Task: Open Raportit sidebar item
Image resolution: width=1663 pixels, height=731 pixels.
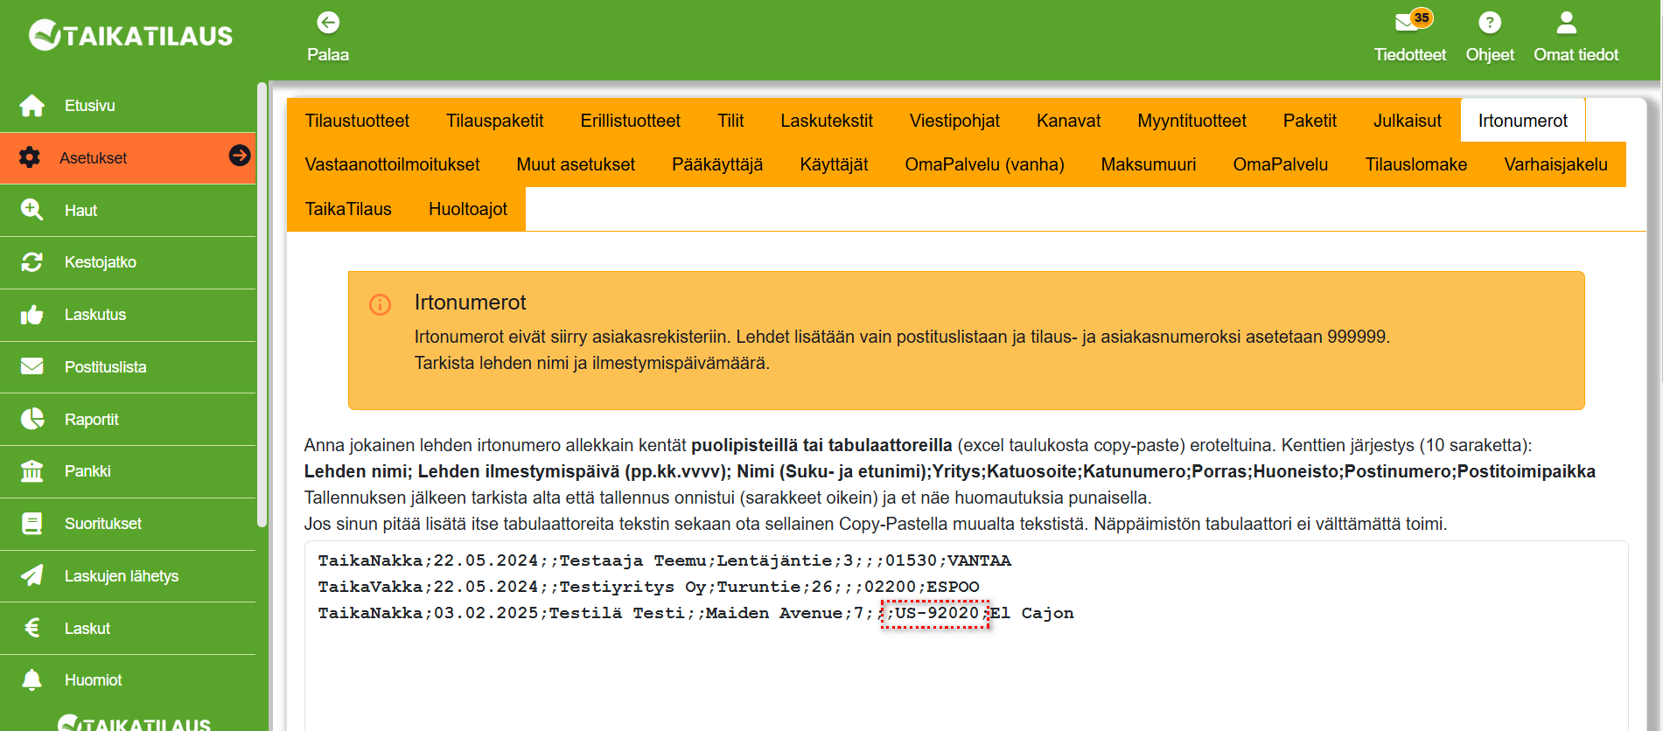Action: (x=128, y=419)
